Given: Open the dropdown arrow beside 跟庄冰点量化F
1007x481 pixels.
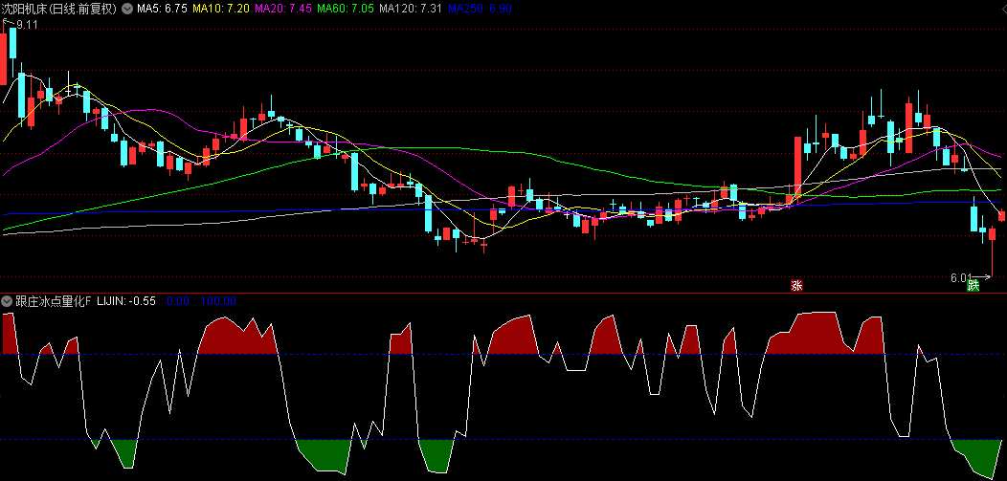Looking at the screenshot, I should (x=7, y=301).
